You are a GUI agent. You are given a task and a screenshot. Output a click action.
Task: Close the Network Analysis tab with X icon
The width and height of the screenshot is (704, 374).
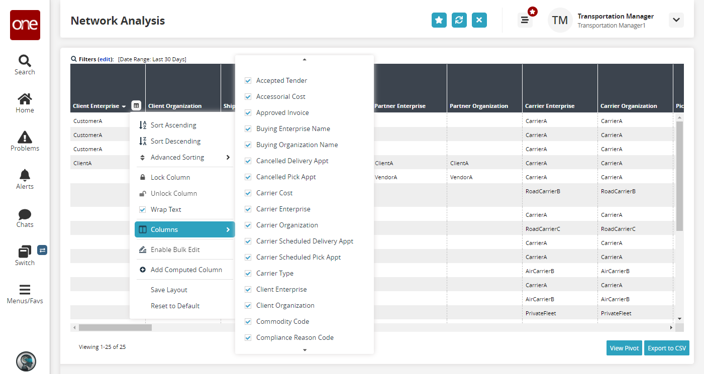click(479, 20)
